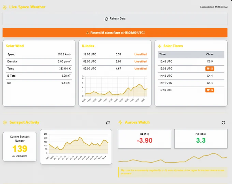This screenshot has height=184, width=232.
Task: Click the Sunspot Activity heading
Action: tap(24, 122)
